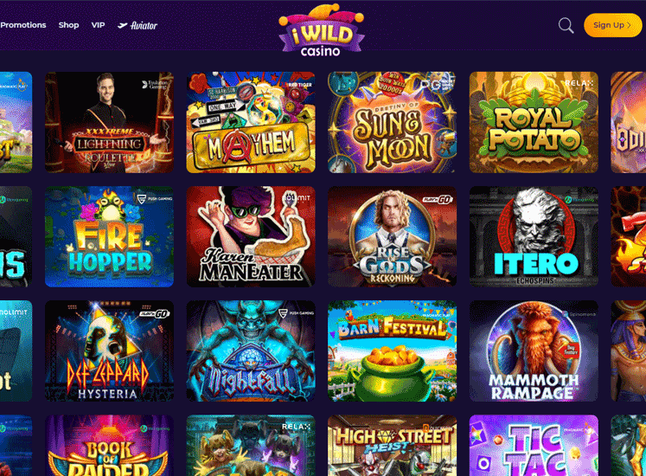The width and height of the screenshot is (646, 476).
Task: Launch XXXtreme Lightning Roulette game
Action: click(x=109, y=122)
